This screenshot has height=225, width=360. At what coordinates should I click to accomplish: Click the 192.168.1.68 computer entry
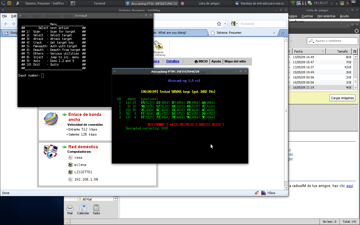pos(86,179)
